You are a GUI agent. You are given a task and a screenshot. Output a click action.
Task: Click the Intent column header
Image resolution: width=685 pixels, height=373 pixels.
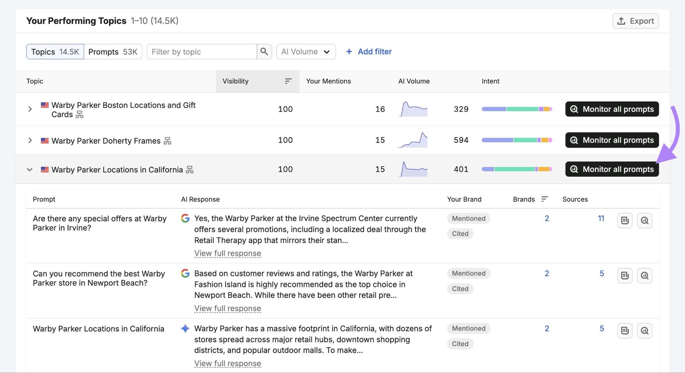coord(490,81)
